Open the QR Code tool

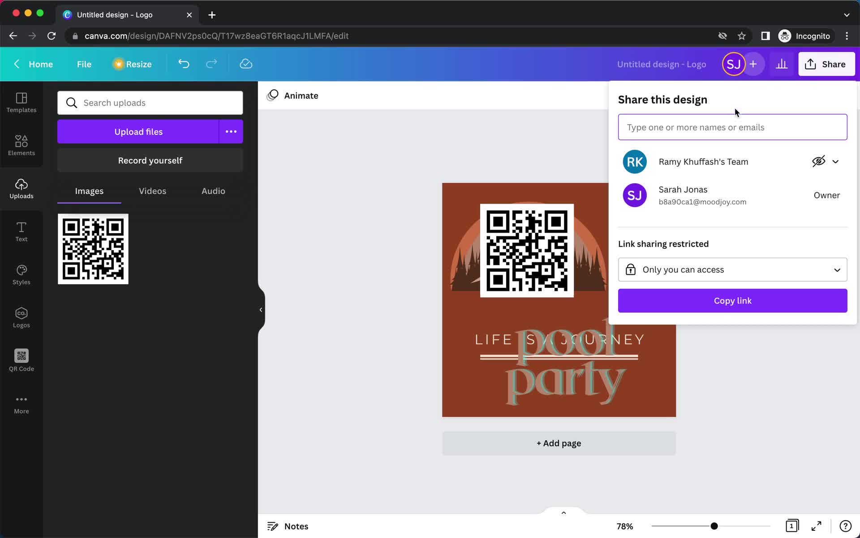[x=21, y=360]
